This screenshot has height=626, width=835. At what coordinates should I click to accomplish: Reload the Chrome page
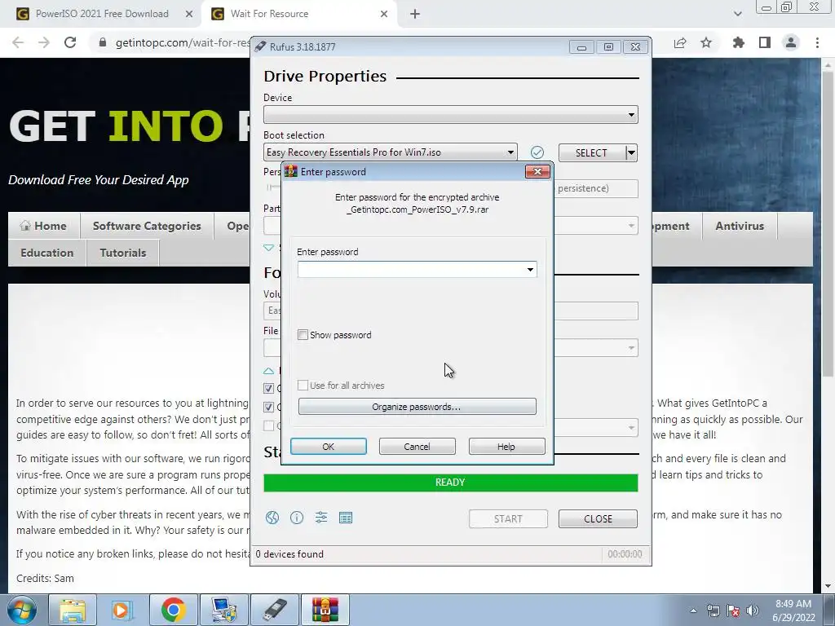[x=70, y=42]
